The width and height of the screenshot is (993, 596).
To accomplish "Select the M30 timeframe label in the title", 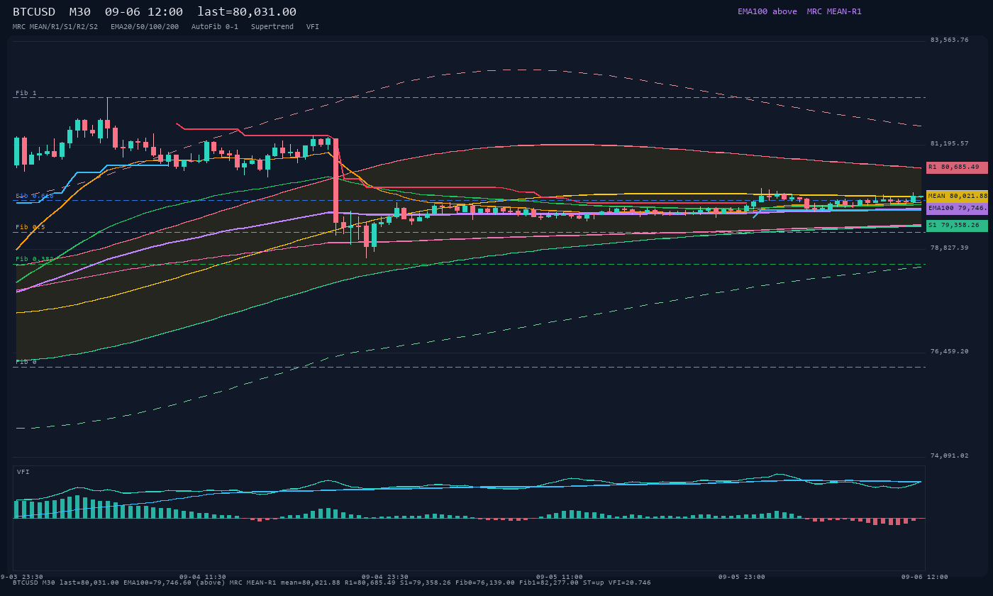I will 80,12.
